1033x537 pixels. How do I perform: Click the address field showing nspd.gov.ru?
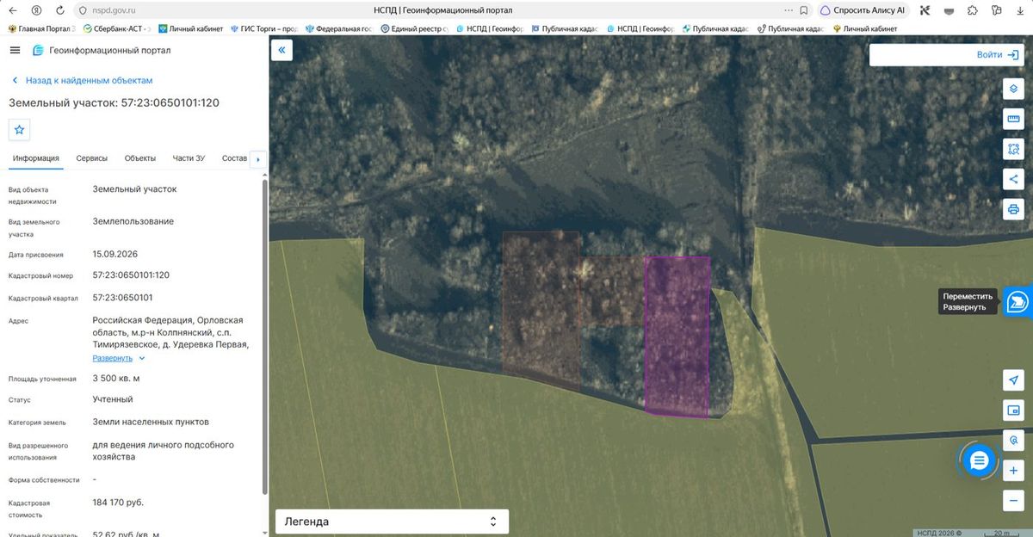click(114, 10)
